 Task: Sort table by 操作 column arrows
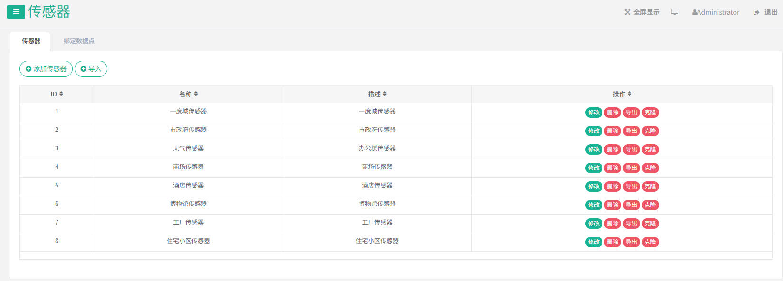tap(630, 94)
